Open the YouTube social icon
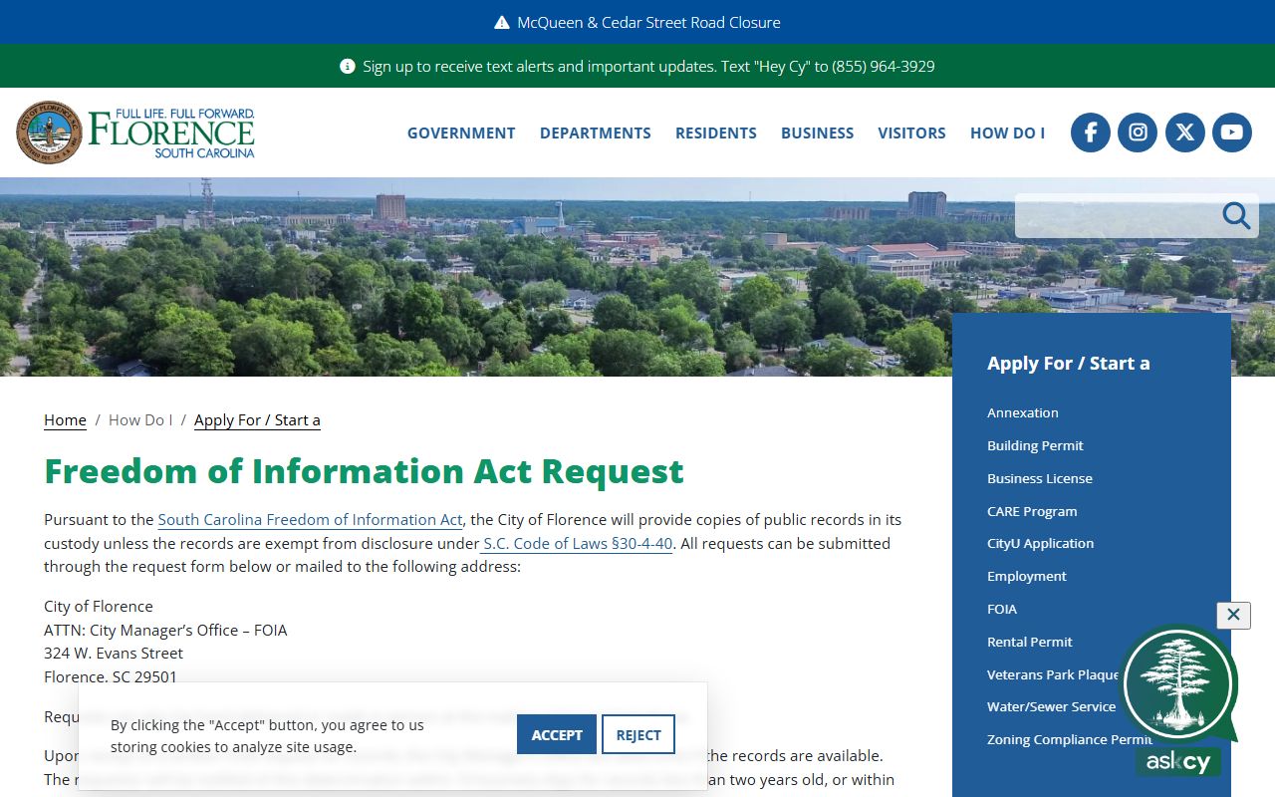Viewport: 1275px width, 797px height. [x=1231, y=133]
